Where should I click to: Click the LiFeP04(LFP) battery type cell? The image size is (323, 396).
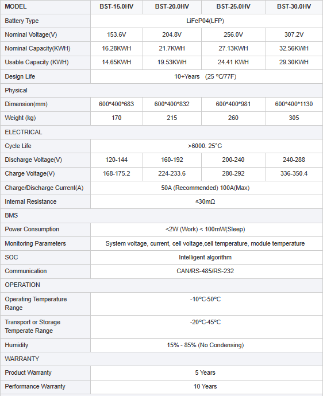(206, 21)
